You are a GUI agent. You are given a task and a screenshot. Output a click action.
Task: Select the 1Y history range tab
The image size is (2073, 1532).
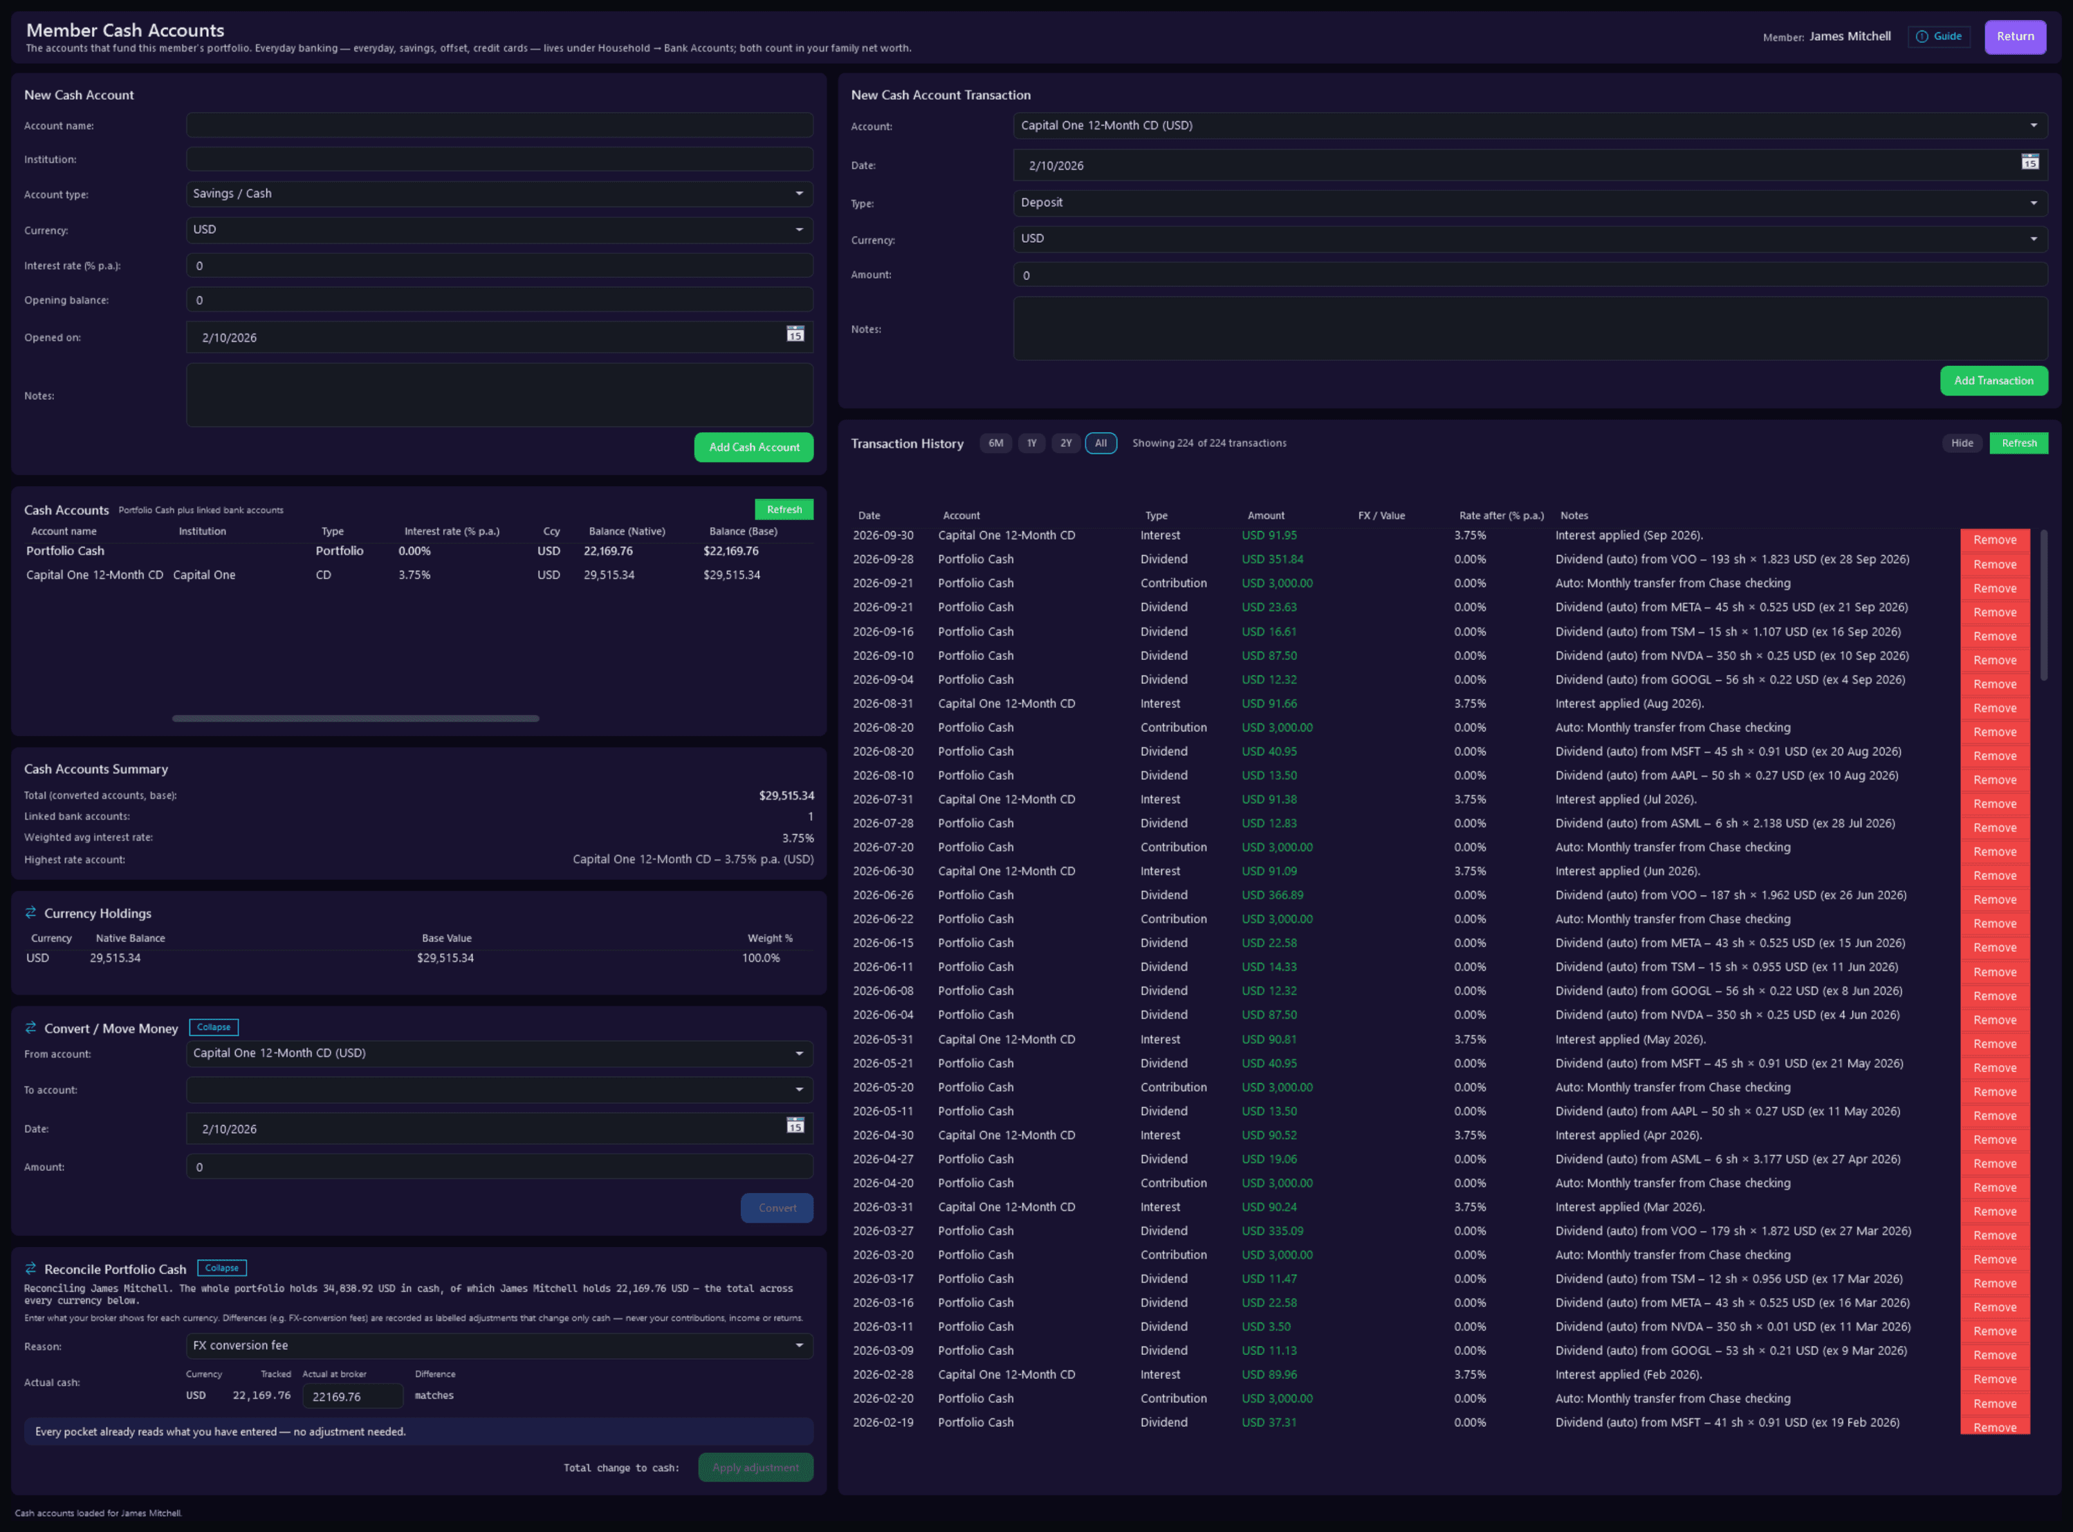pos(1031,443)
